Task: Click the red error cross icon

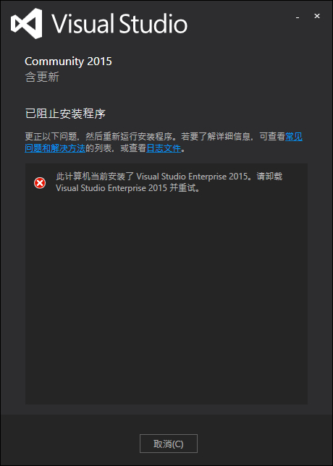Action: 40,183
